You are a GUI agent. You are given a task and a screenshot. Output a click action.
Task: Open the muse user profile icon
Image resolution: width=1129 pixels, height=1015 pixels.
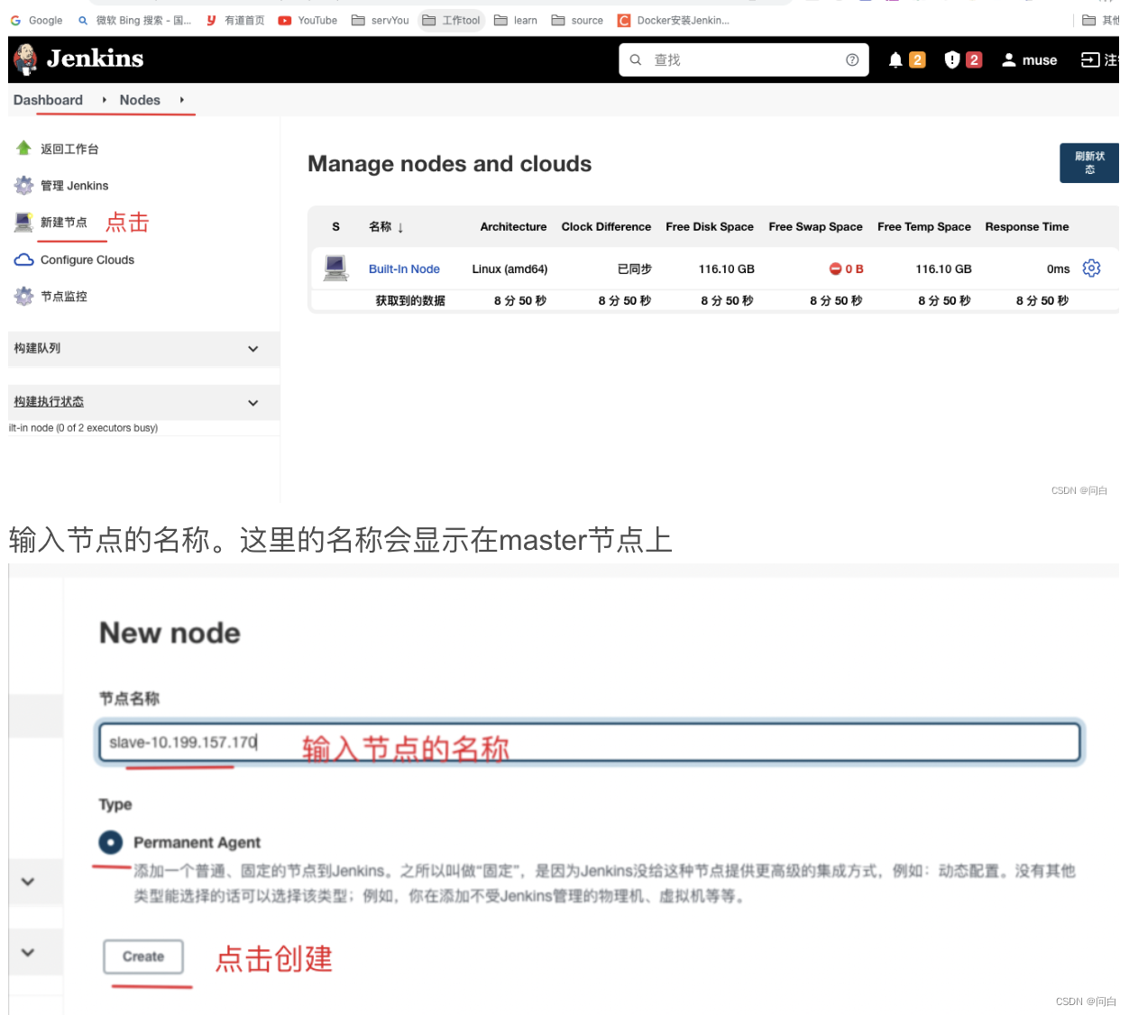(x=1008, y=59)
